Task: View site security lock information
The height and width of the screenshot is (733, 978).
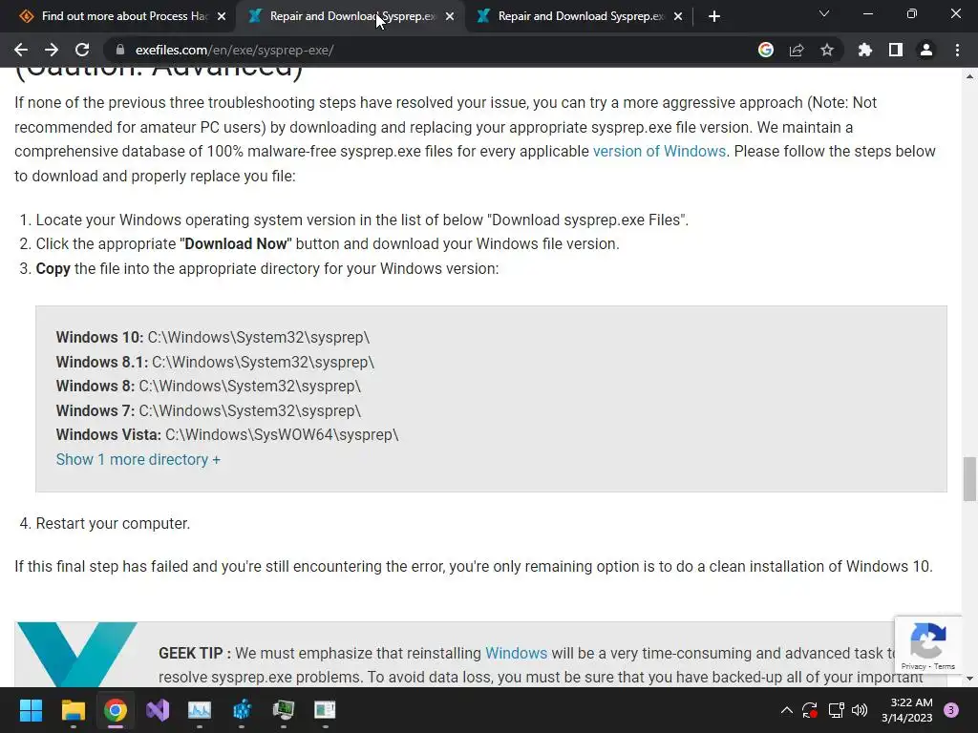Action: [x=120, y=50]
